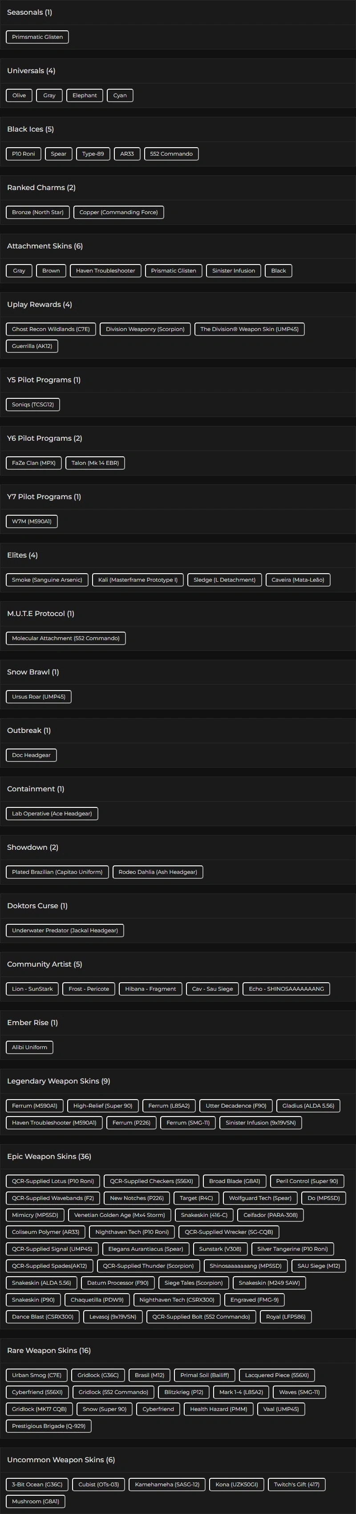Click Venetian Golden Age (Mx4 Storm) tag
Screen dimensions: 356x1514
pyautogui.click(x=119, y=1215)
